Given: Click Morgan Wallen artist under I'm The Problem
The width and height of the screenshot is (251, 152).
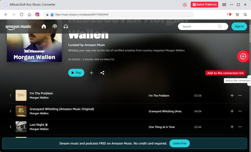Looking at the screenshot, I should (x=39, y=98).
